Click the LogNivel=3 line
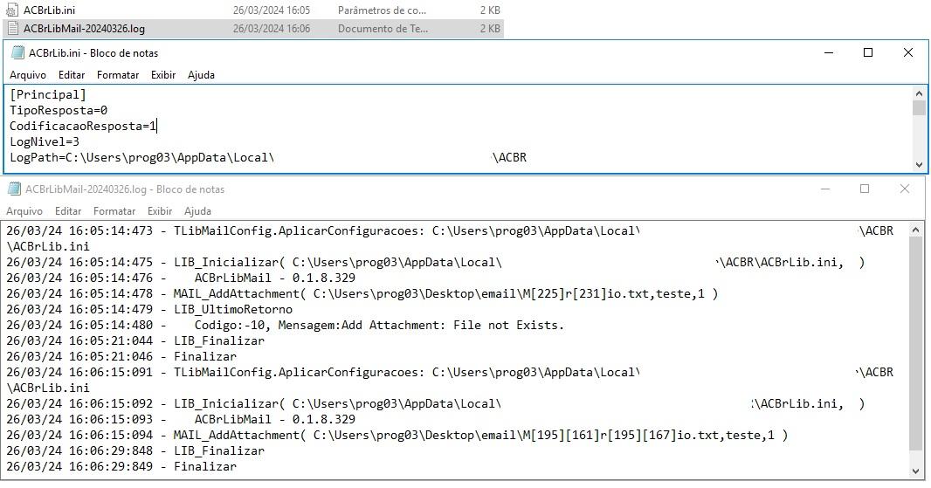 pyautogui.click(x=44, y=142)
